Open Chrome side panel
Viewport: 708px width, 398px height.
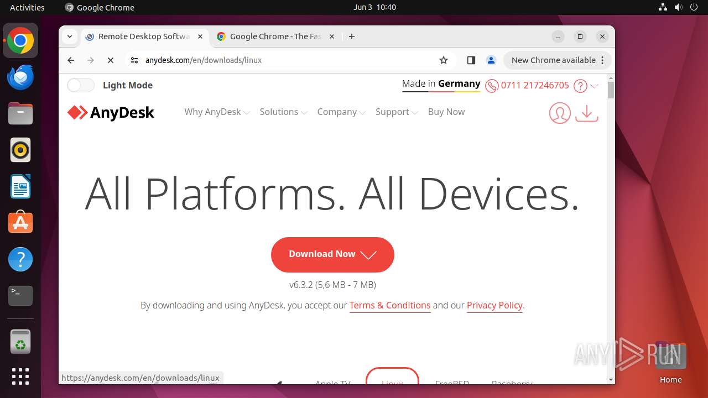point(471,60)
